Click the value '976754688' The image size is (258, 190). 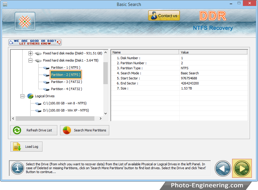189,78
